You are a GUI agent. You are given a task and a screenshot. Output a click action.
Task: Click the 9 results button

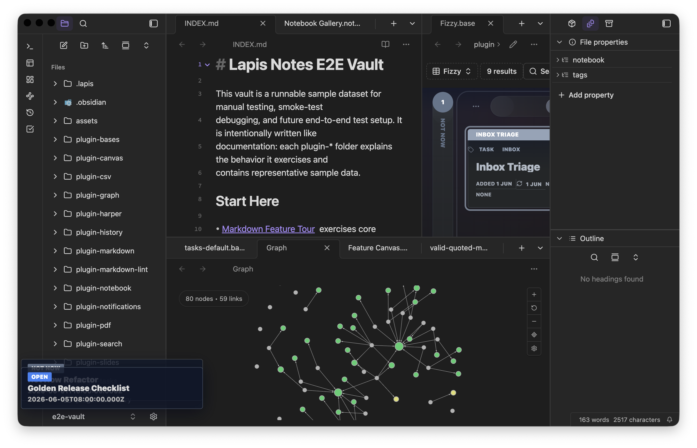(502, 71)
